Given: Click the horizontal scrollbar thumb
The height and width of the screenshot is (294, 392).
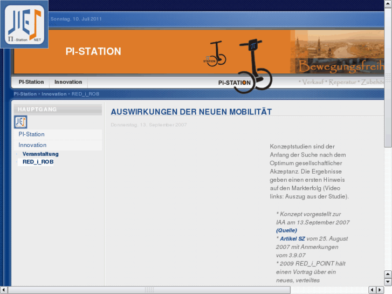Looking at the screenshot, I should click(149, 290).
